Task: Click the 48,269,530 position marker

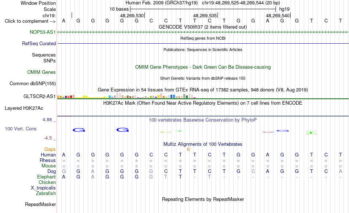Action: coord(132,15)
